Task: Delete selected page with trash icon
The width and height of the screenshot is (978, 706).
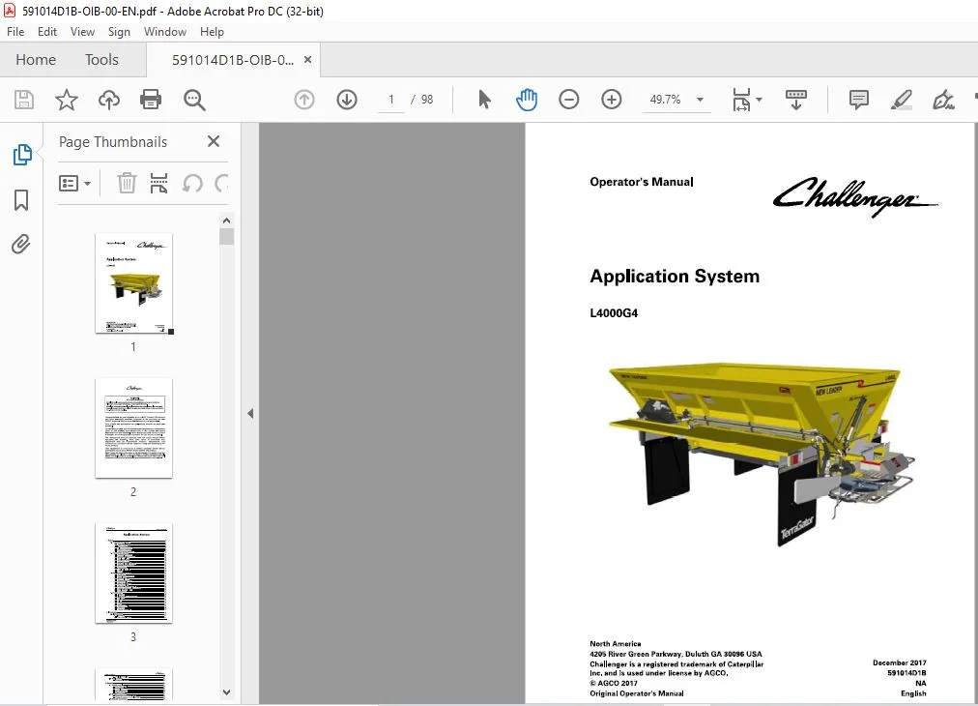Action: 127,184
